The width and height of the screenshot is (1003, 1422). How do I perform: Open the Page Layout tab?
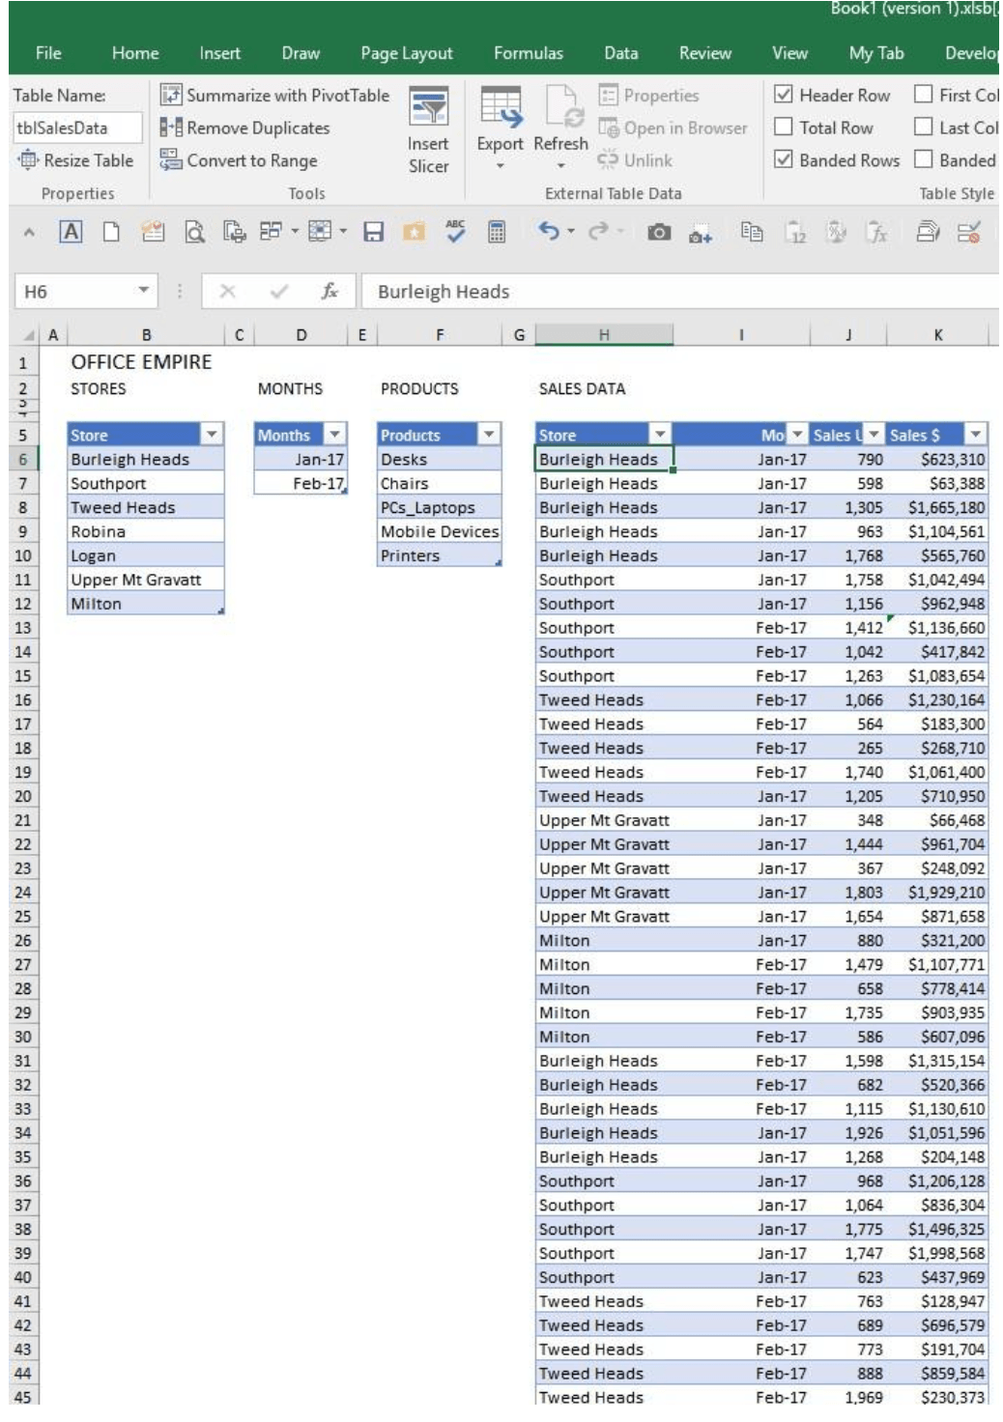pos(407,53)
